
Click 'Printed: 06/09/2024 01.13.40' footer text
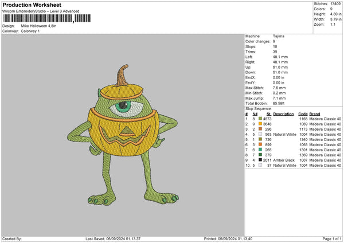click(228, 238)
